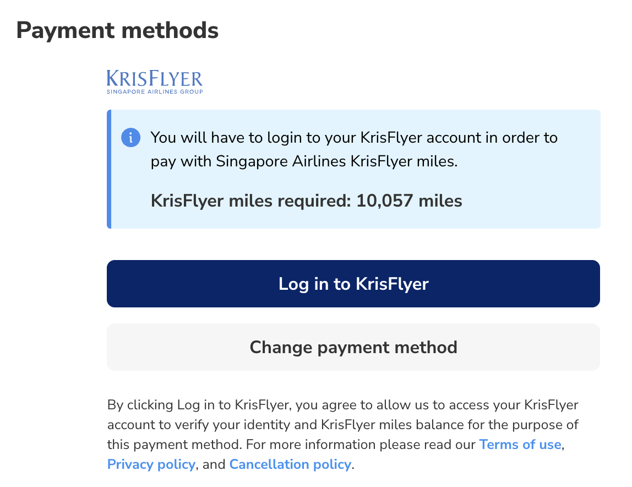The image size is (632, 487).
Task: Click the blue info icon in the banner
Action: pos(130,138)
